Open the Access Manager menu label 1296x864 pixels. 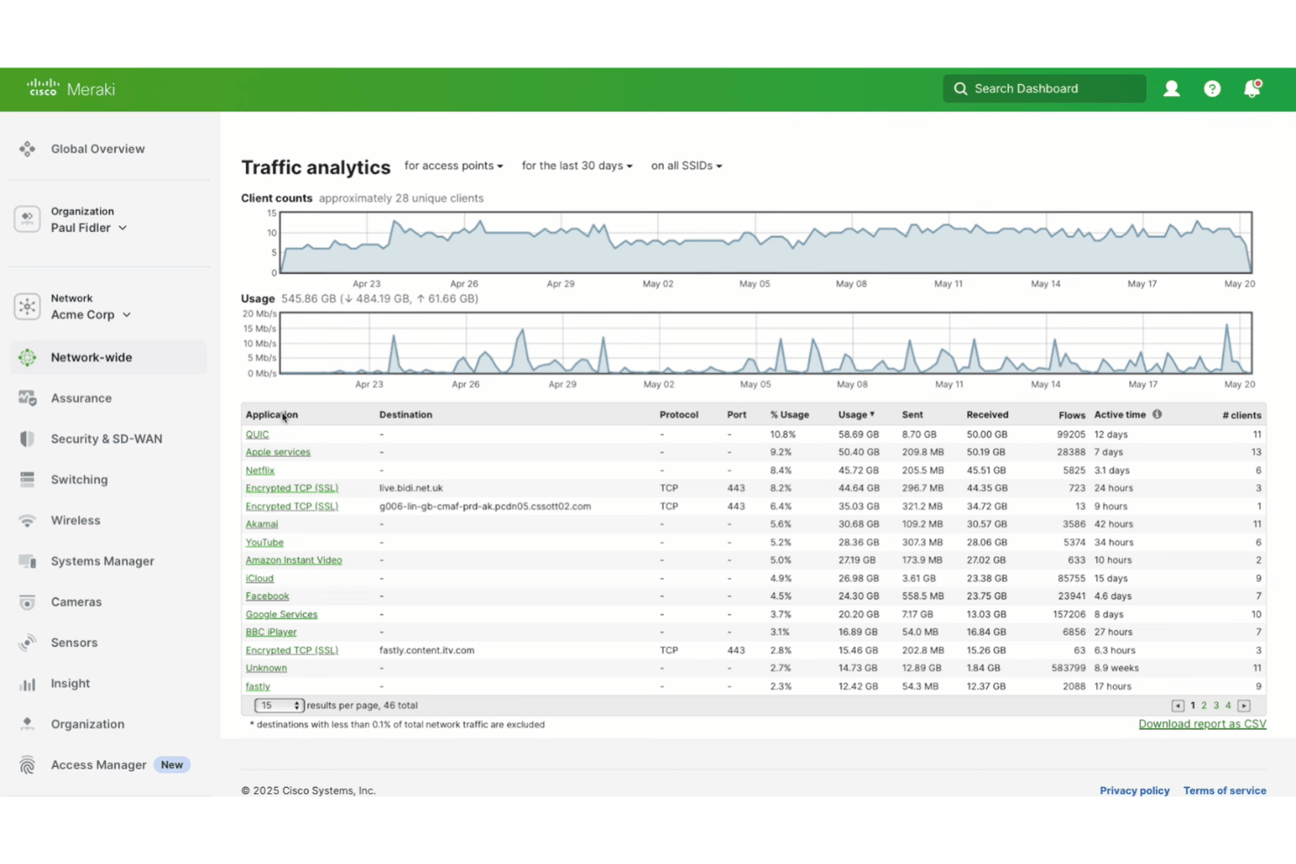98,765
